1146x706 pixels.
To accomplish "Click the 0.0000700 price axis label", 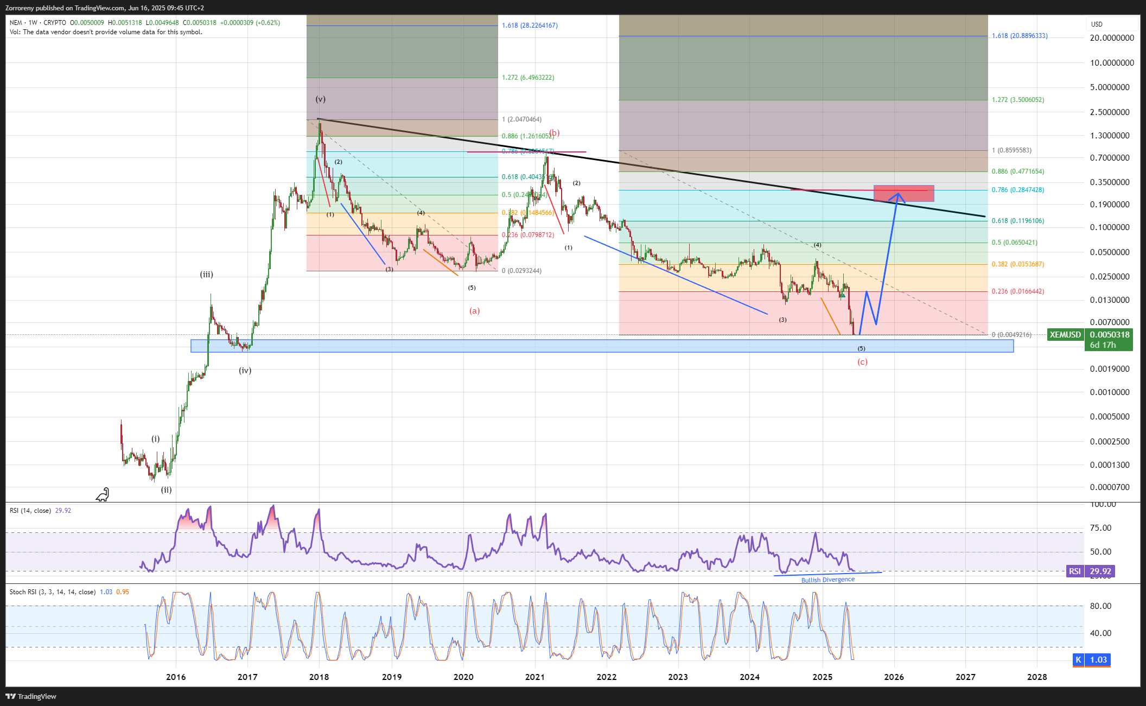I will coord(1110,487).
